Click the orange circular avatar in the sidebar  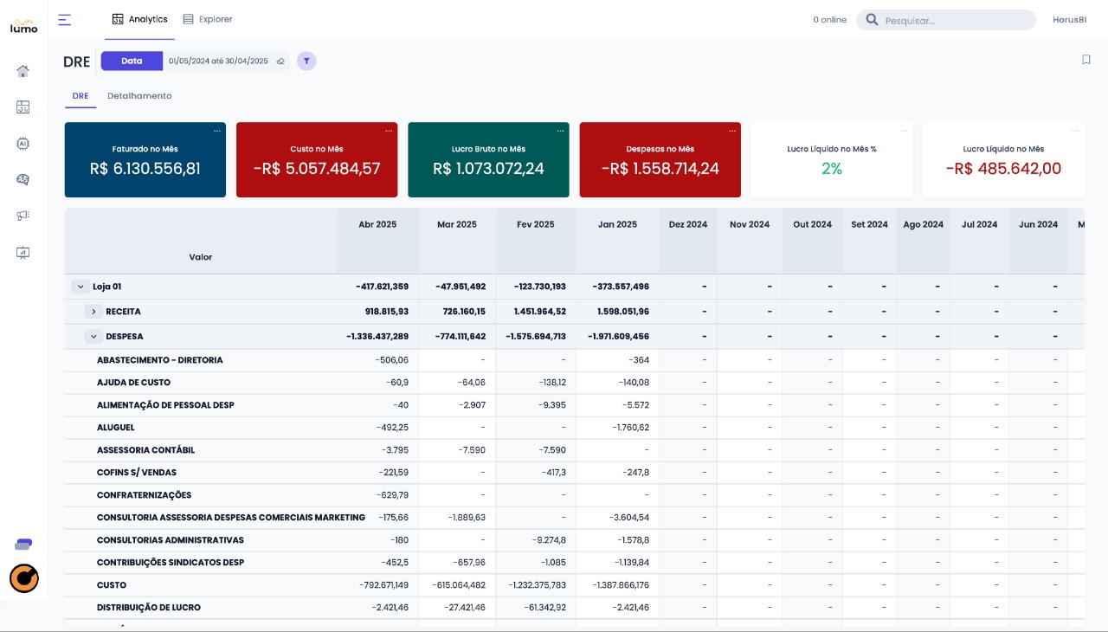click(24, 578)
